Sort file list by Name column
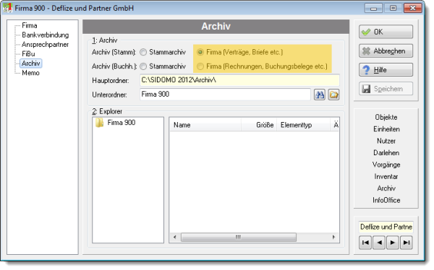 pos(205,125)
